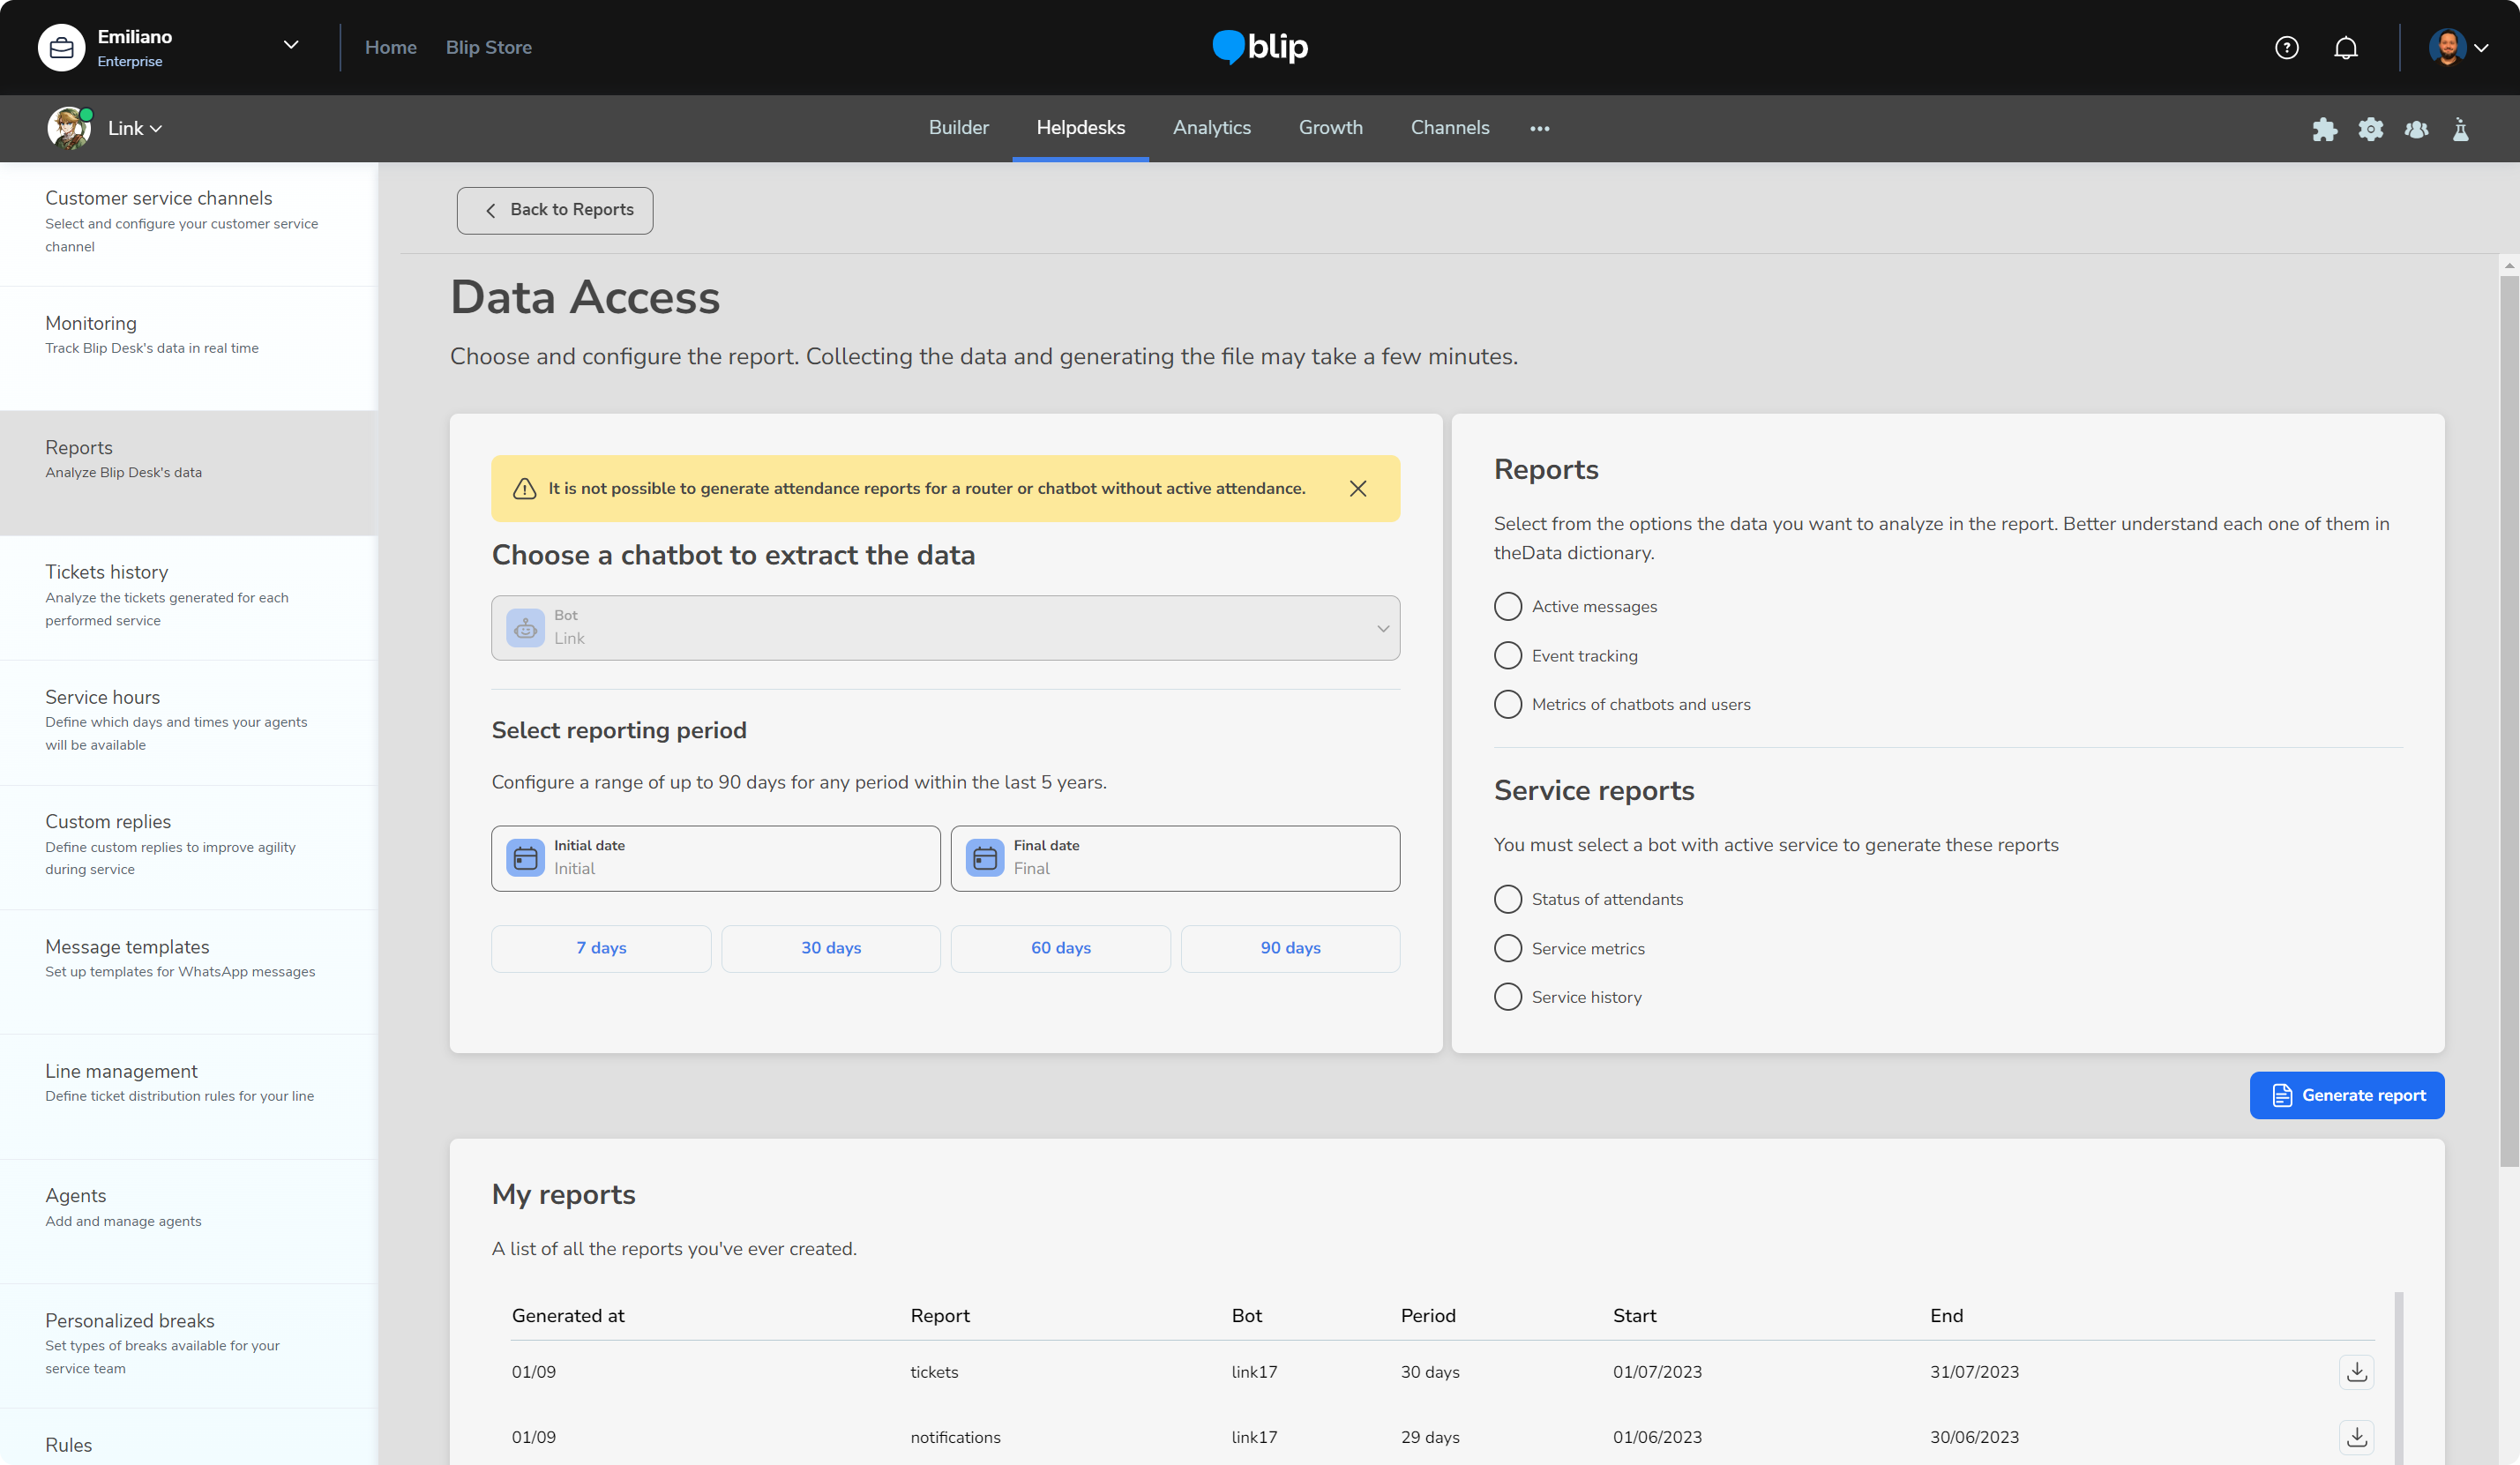Click the notifications bell icon
Viewport: 2520px width, 1465px height.
coord(2345,47)
